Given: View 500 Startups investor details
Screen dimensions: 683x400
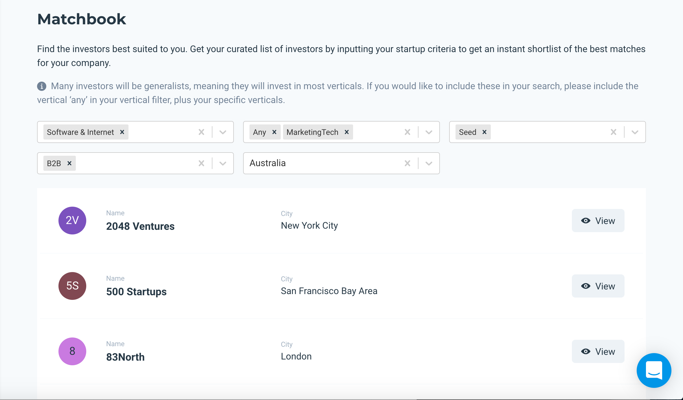Looking at the screenshot, I should pos(598,286).
